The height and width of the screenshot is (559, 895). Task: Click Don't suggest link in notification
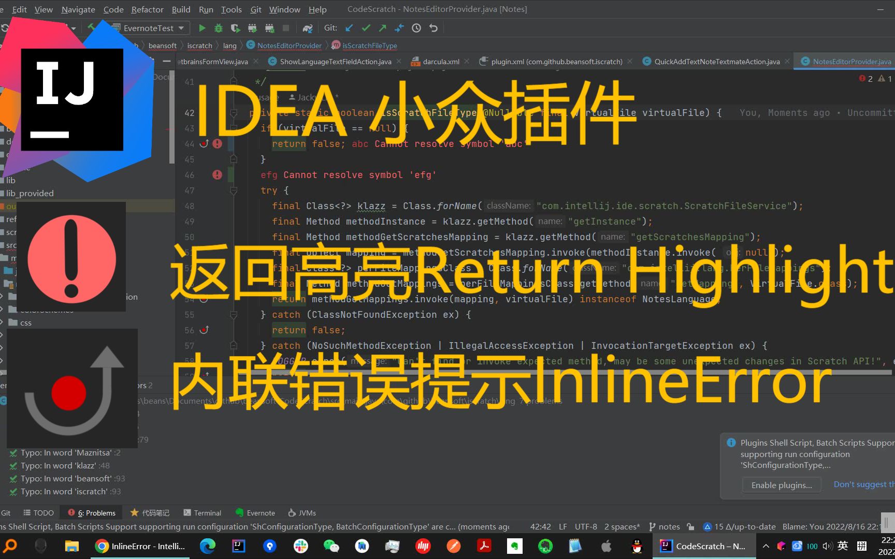click(864, 484)
